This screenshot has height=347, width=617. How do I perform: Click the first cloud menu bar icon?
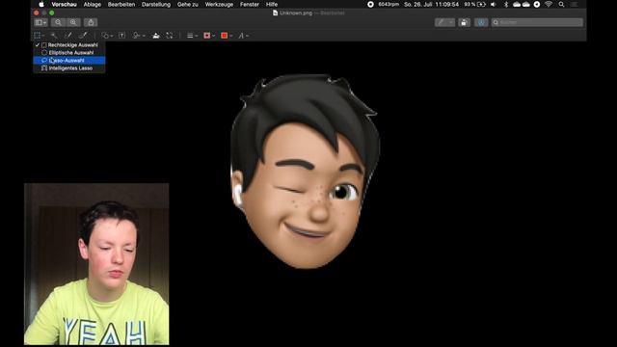tap(517, 4)
